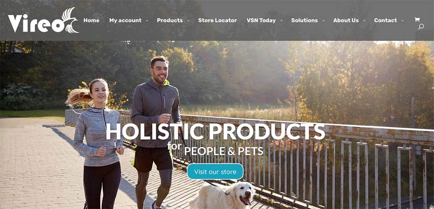Screen dimensions: 434x209
Task: Click the golden retriever in hero image
Action: pyautogui.click(x=222, y=195)
